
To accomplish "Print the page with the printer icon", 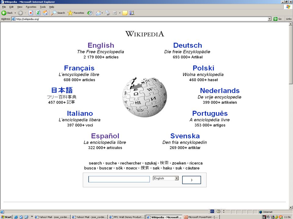I will pos(107,13).
